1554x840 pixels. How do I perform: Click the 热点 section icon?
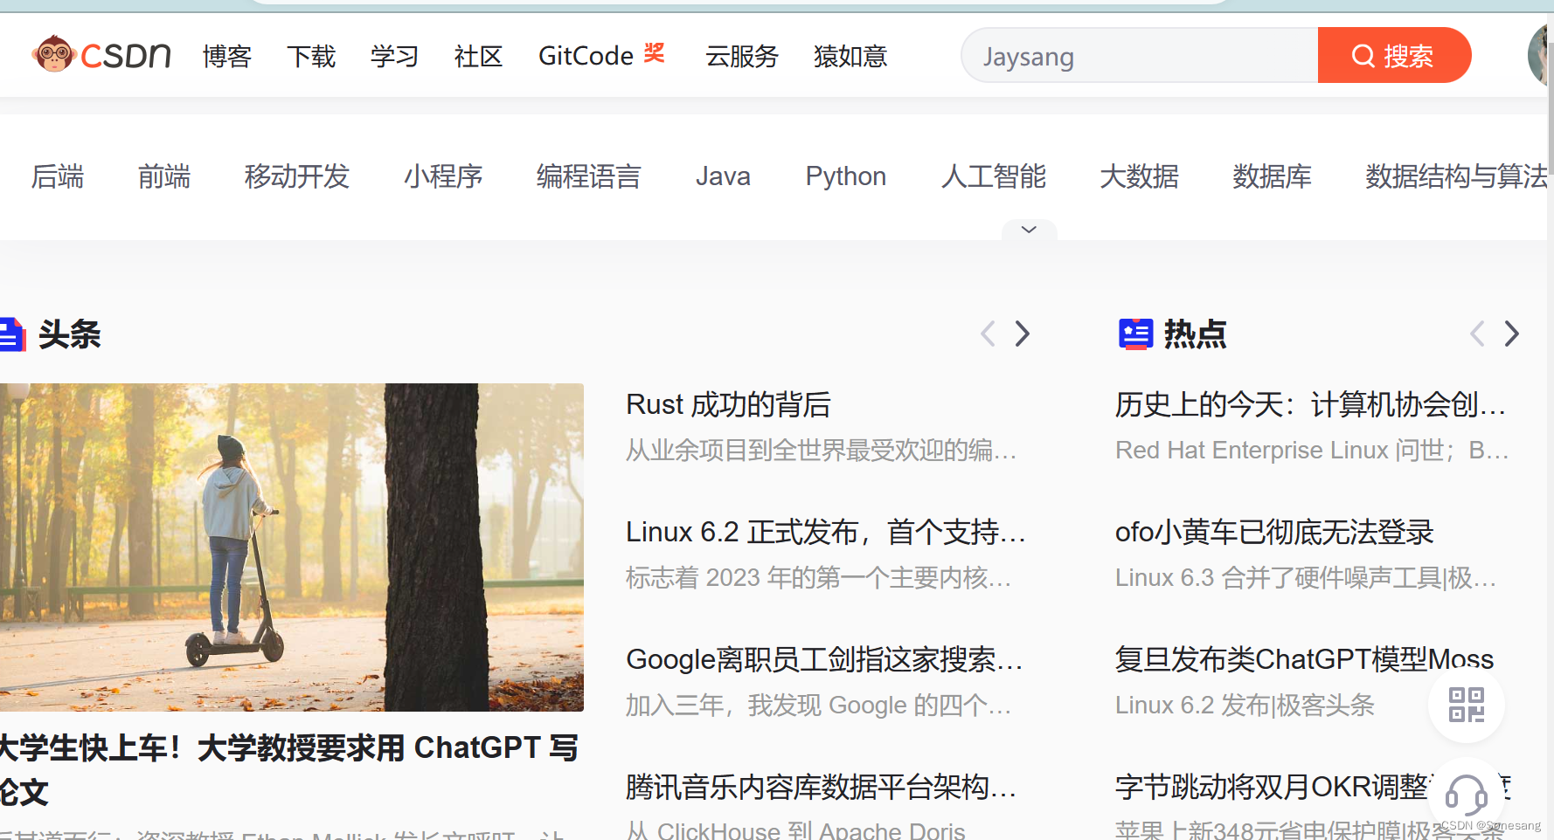1135,334
